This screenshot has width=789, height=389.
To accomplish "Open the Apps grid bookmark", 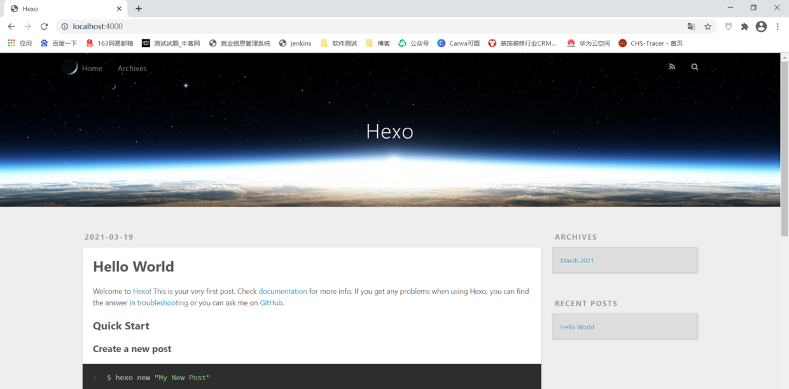I will coord(20,43).
